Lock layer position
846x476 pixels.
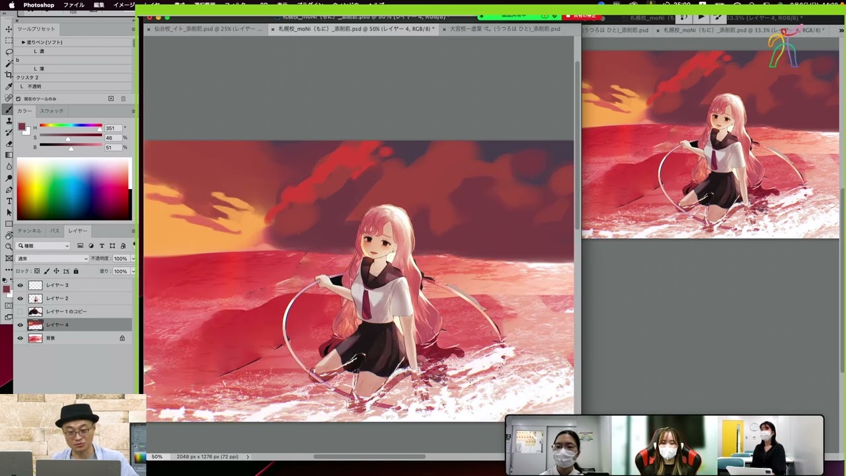pos(56,271)
